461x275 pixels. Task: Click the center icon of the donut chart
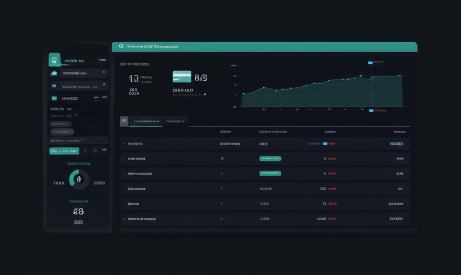pyautogui.click(x=79, y=179)
